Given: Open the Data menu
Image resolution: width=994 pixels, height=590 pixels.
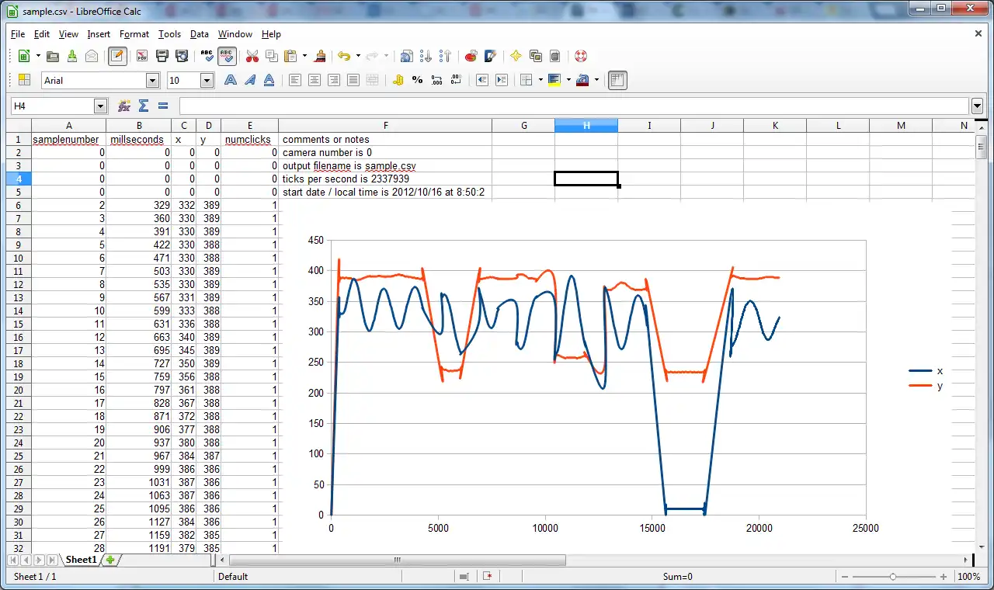Looking at the screenshot, I should click(x=200, y=34).
